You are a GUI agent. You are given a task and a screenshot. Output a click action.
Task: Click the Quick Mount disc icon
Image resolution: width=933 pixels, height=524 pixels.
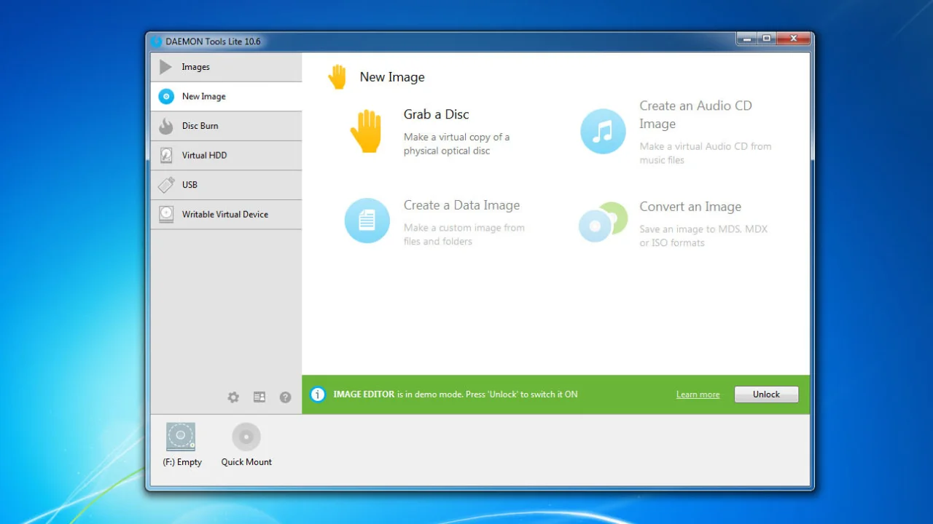[246, 437]
